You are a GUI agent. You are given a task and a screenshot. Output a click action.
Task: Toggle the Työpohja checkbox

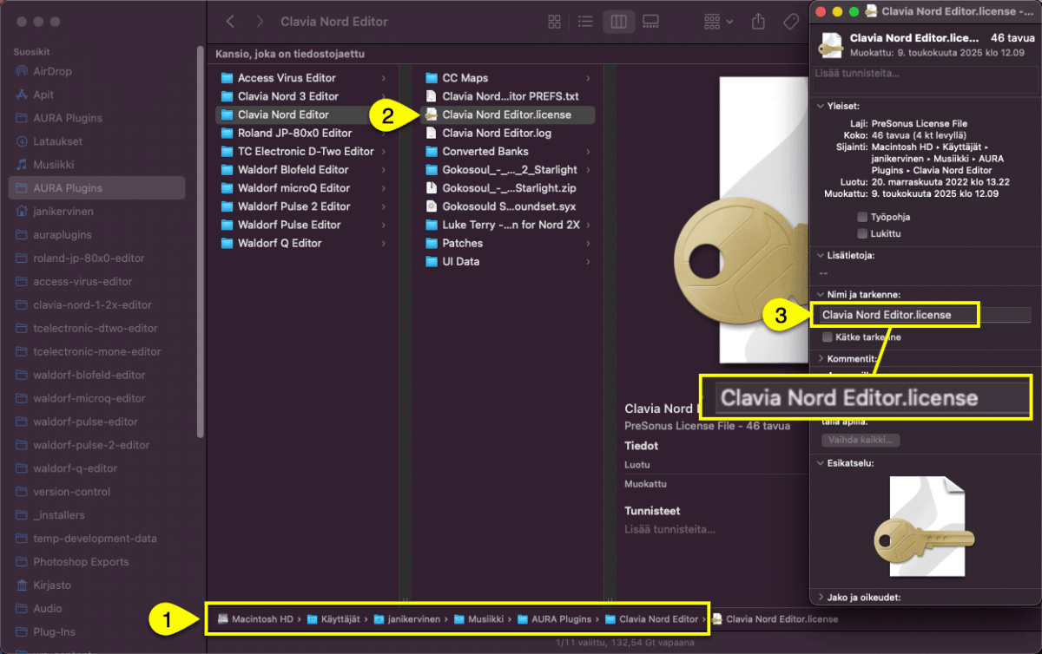tap(862, 217)
